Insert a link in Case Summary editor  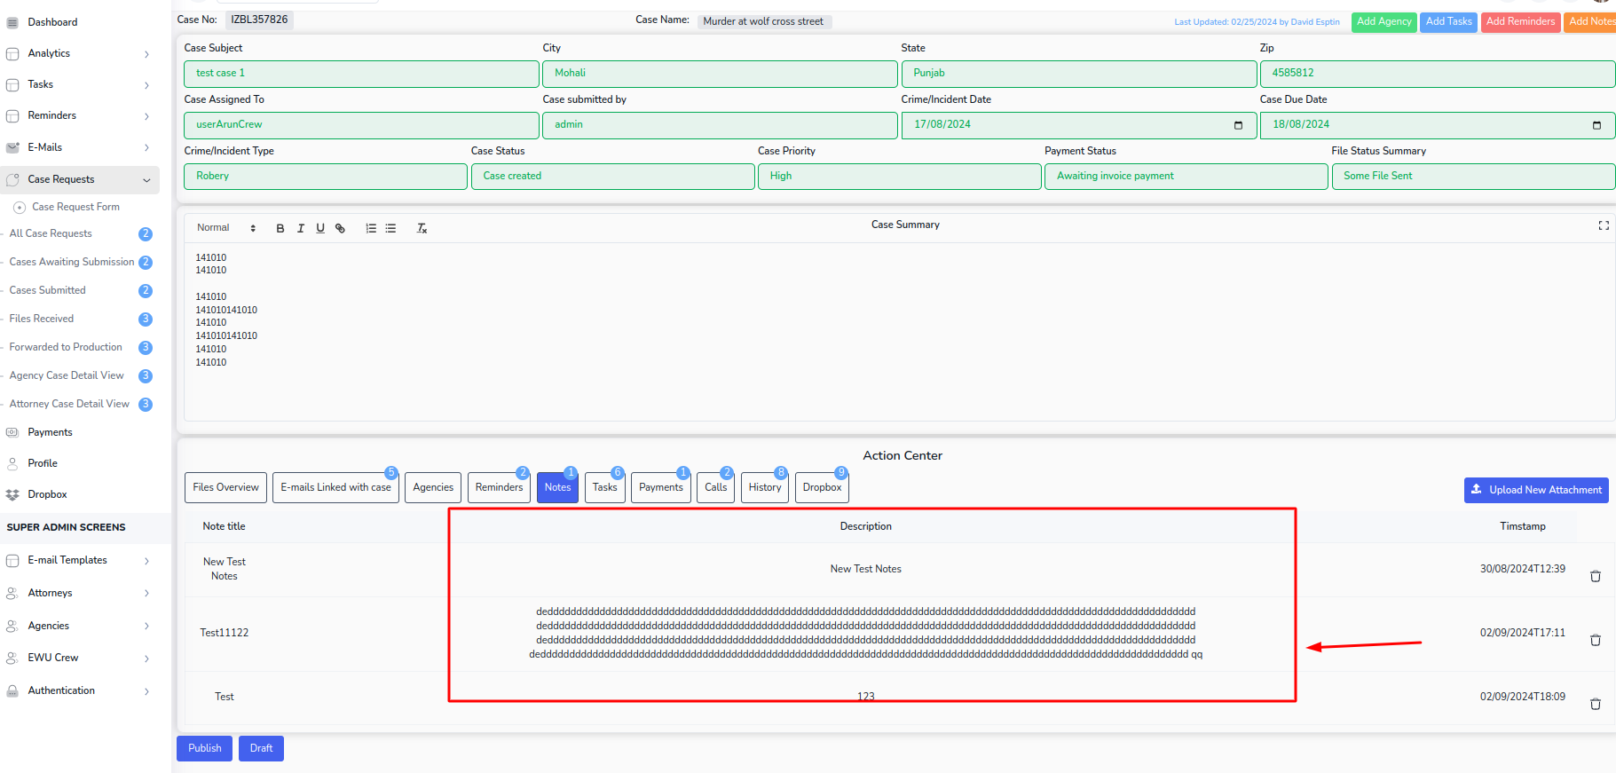pyautogui.click(x=340, y=228)
